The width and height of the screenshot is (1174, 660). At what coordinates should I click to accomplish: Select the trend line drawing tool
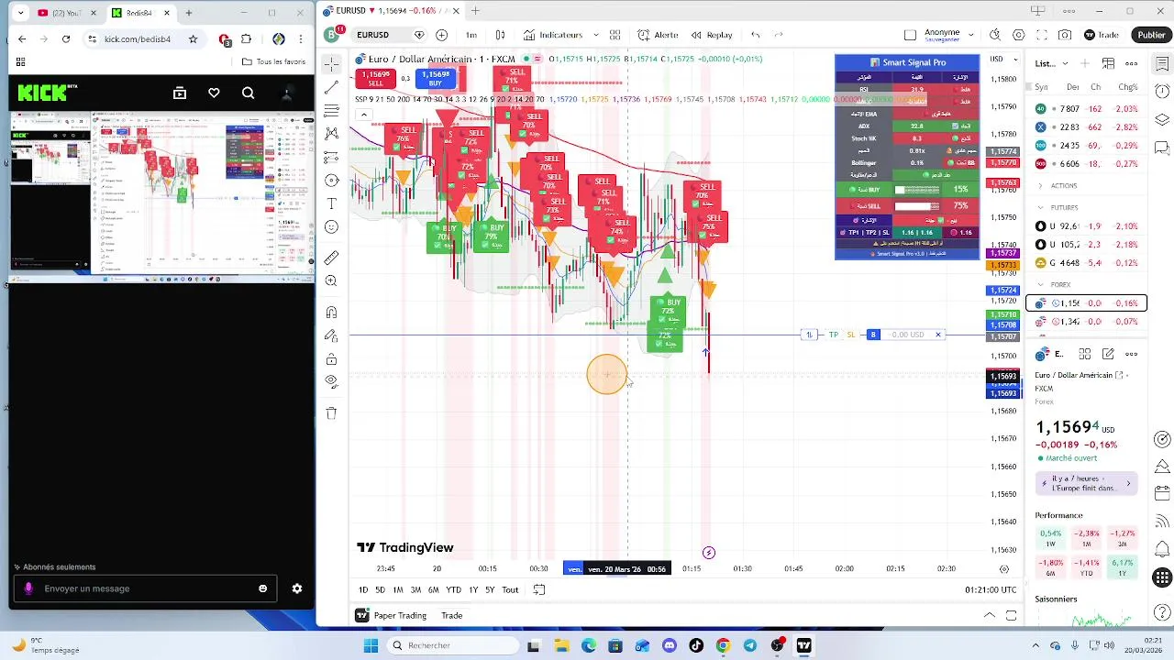(x=331, y=86)
